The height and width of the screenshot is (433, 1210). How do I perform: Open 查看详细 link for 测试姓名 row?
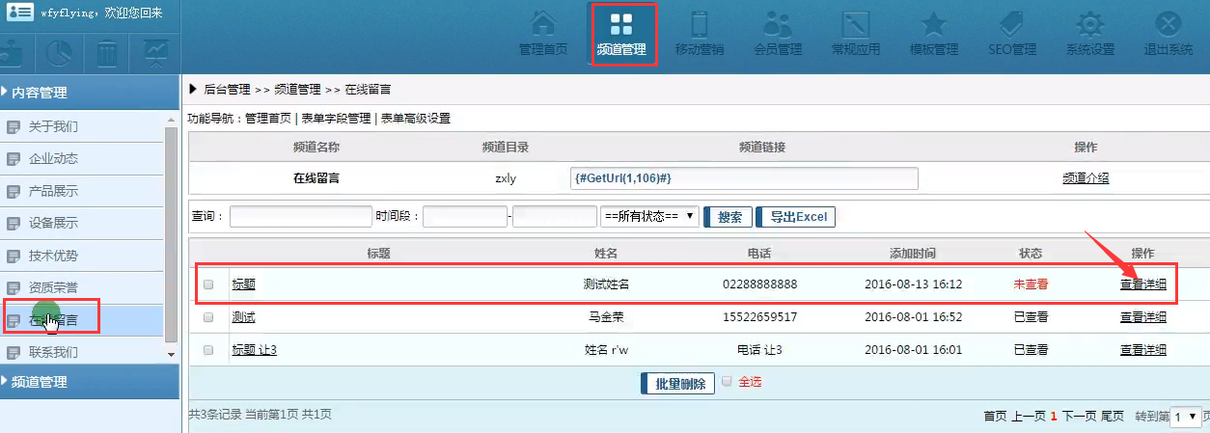(1142, 284)
